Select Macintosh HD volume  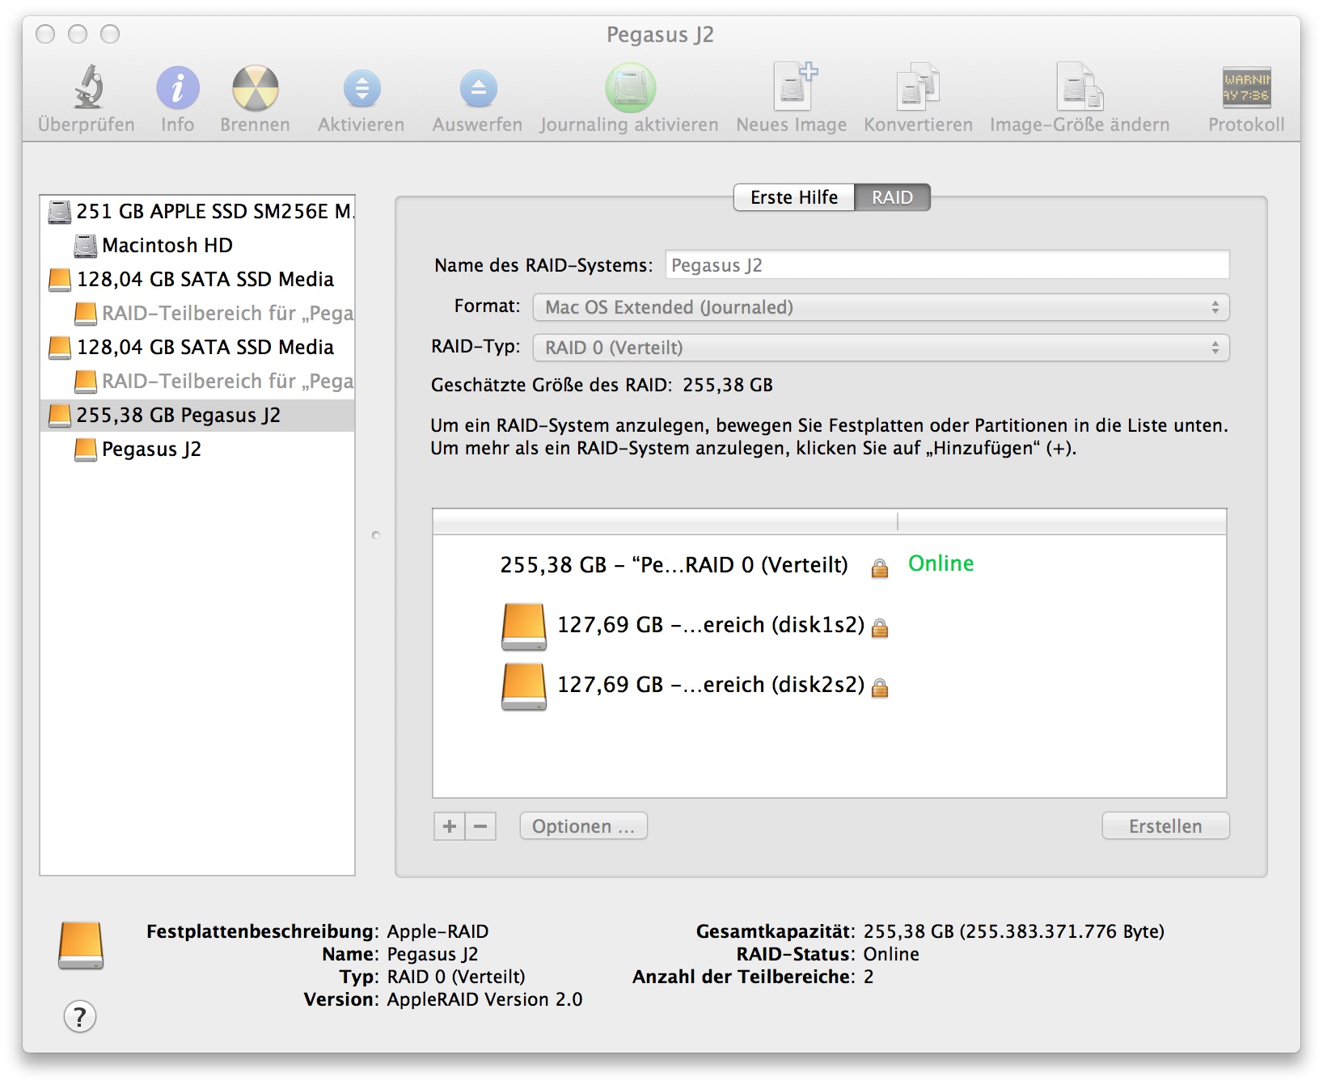click(x=197, y=245)
